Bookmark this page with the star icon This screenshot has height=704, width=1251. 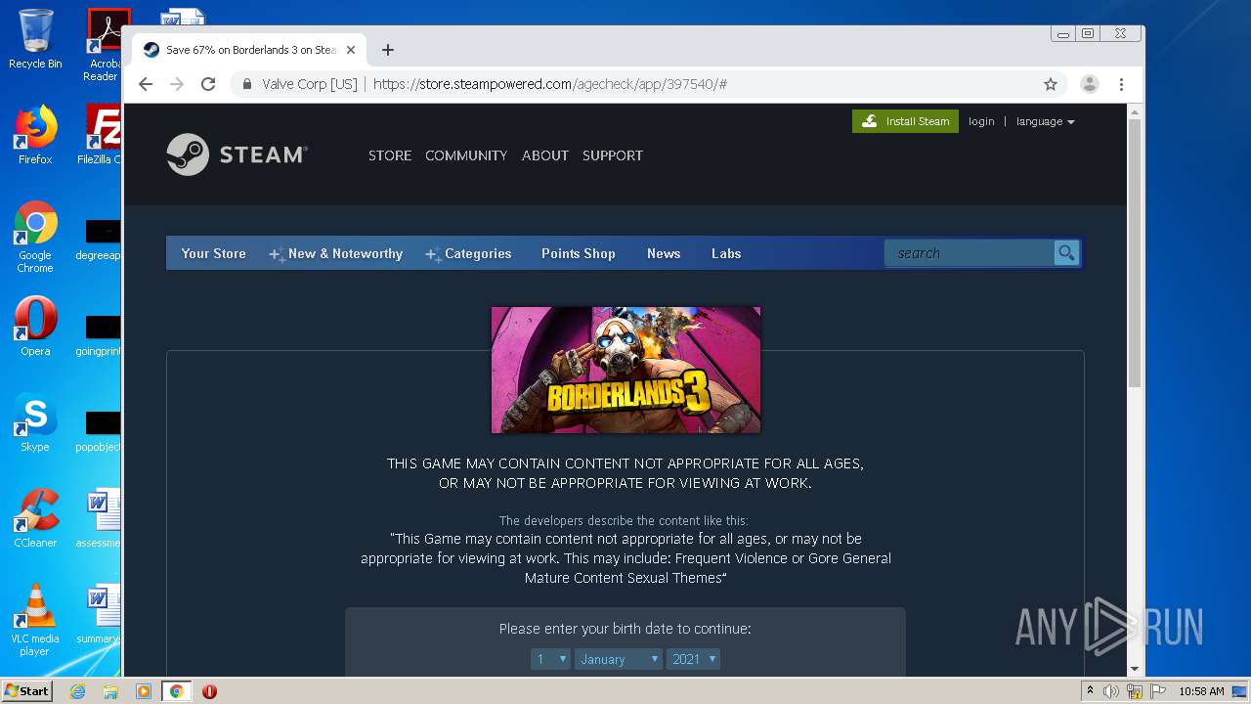(1051, 84)
